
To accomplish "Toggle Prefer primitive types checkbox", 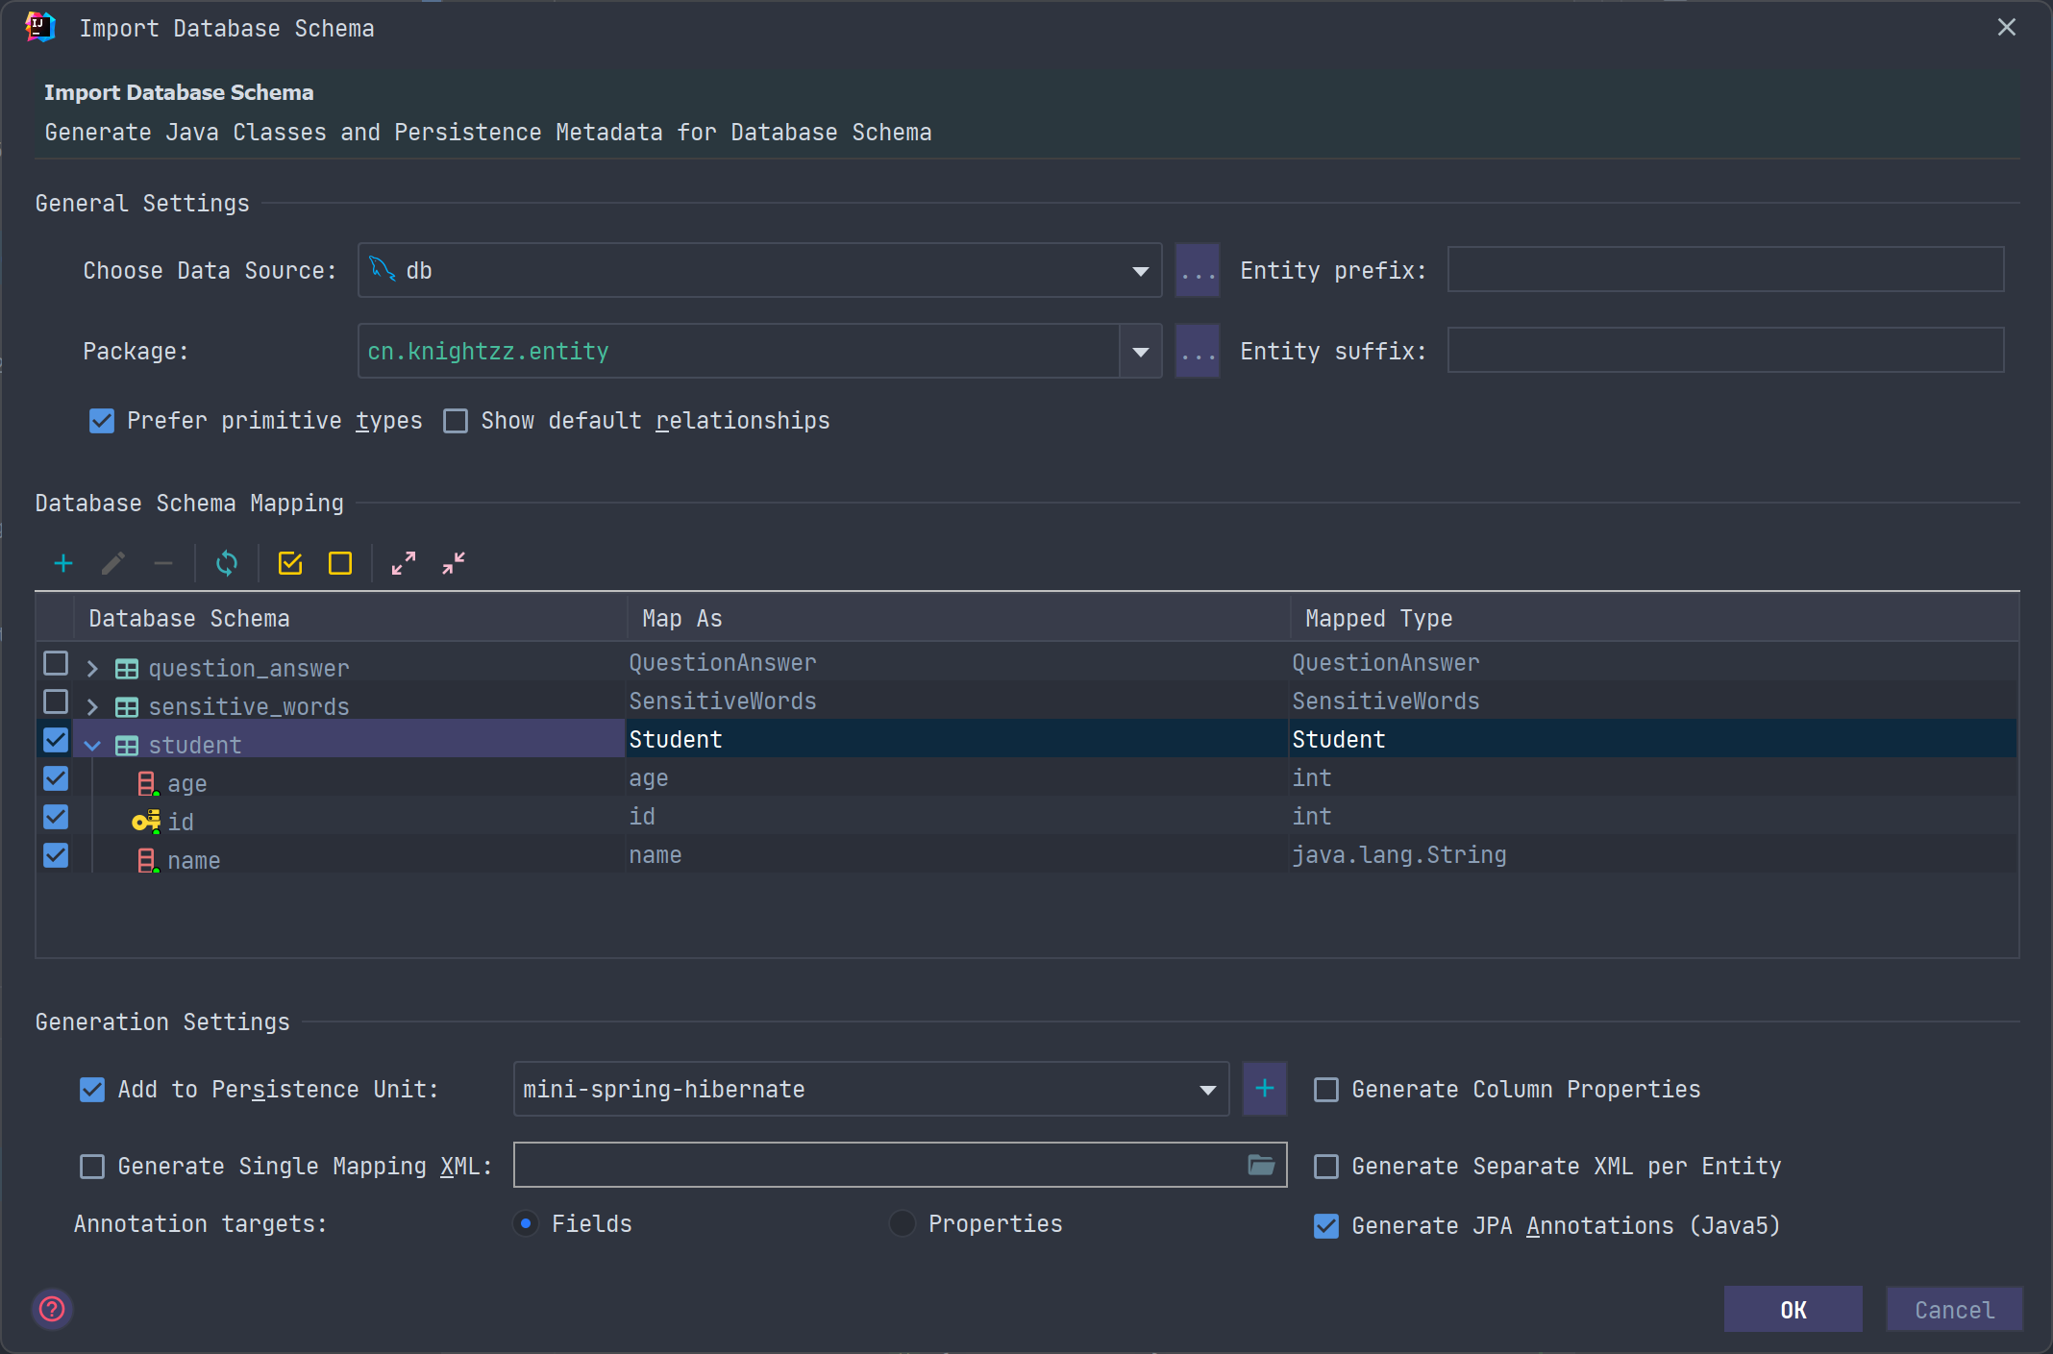I will click(102, 421).
